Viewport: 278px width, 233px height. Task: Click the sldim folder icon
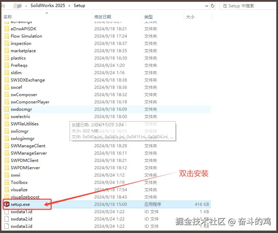(7, 73)
